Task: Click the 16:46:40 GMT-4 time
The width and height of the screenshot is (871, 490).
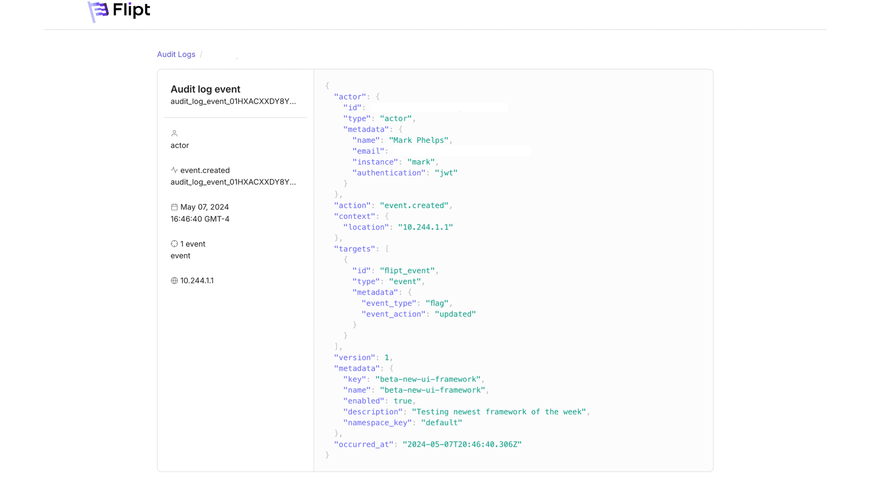Action: tap(200, 219)
